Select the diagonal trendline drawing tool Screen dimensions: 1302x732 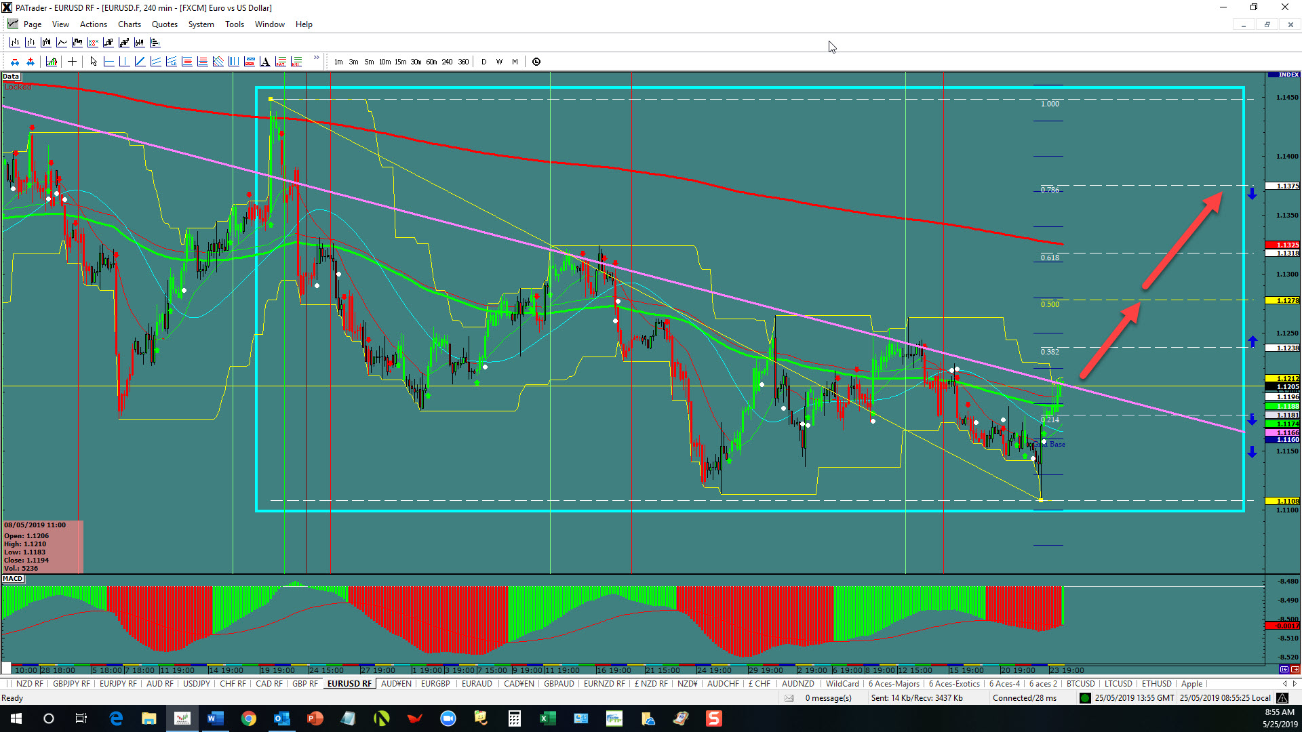point(140,62)
